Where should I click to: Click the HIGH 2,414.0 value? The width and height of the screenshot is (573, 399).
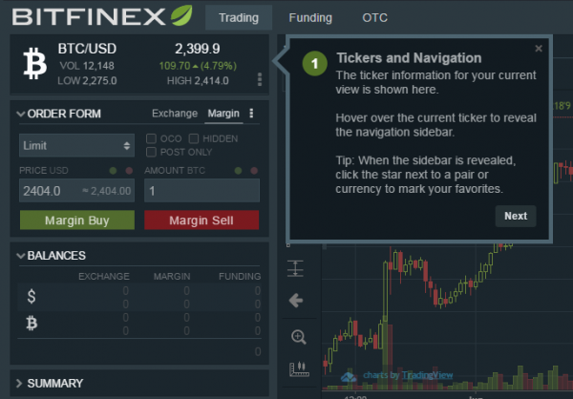[198, 81]
